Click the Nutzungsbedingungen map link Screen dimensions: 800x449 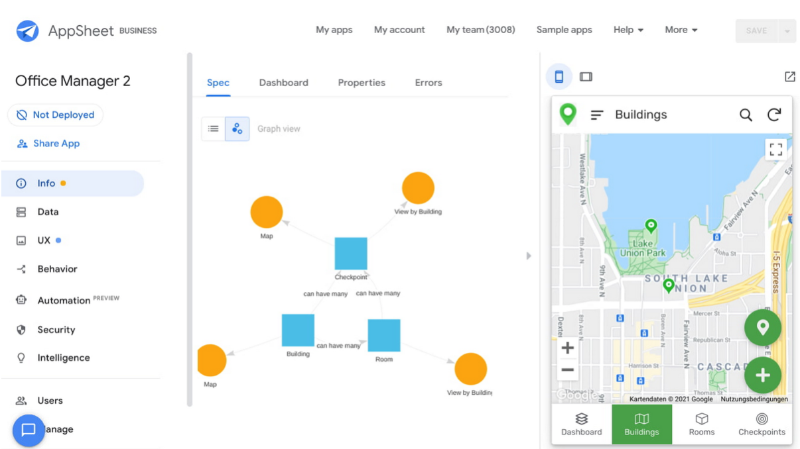(754, 399)
